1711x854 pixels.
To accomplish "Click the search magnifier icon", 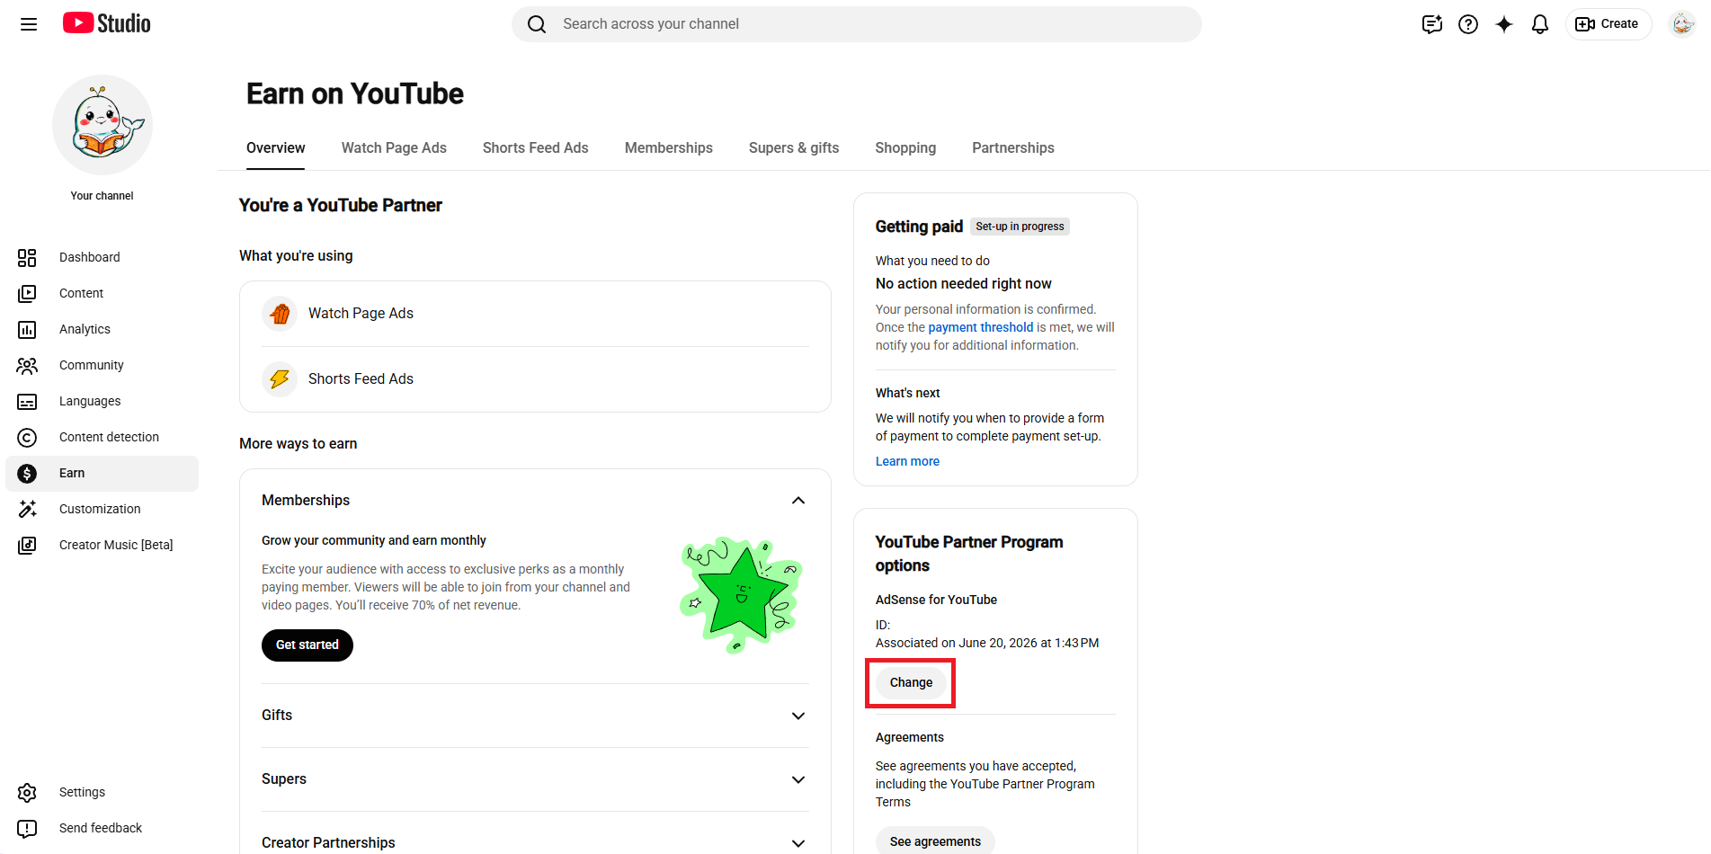I will pos(537,24).
